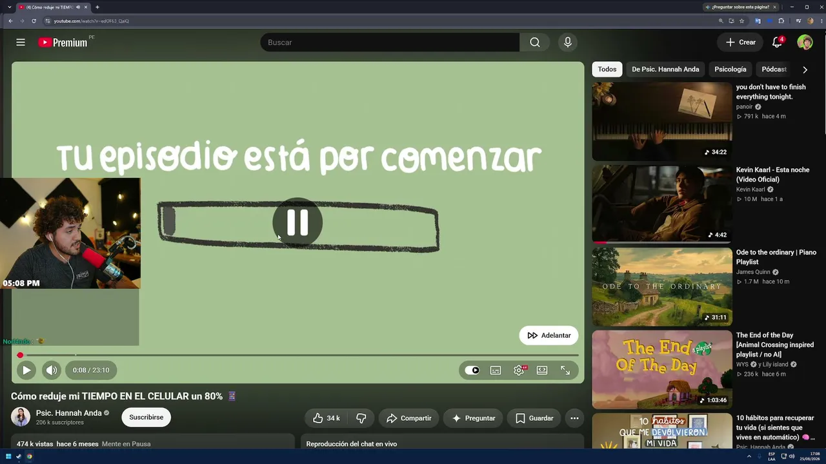Resume video with the play button

click(26, 370)
